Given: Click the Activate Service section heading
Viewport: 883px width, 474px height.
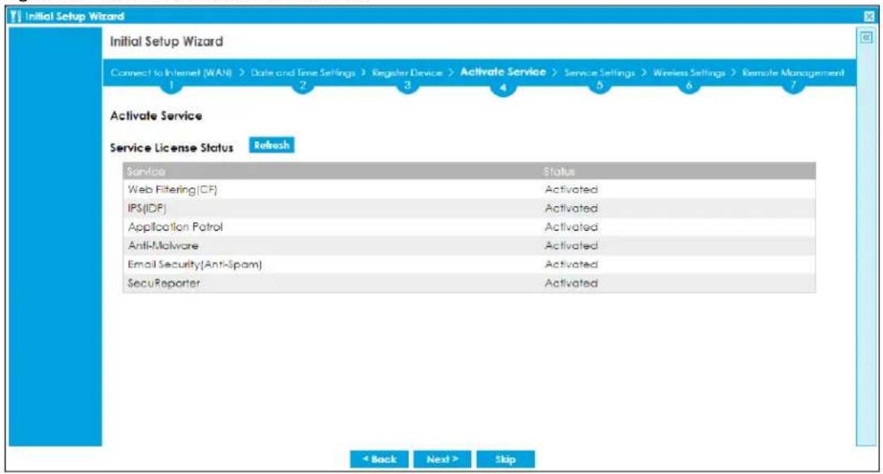Looking at the screenshot, I should tap(156, 116).
